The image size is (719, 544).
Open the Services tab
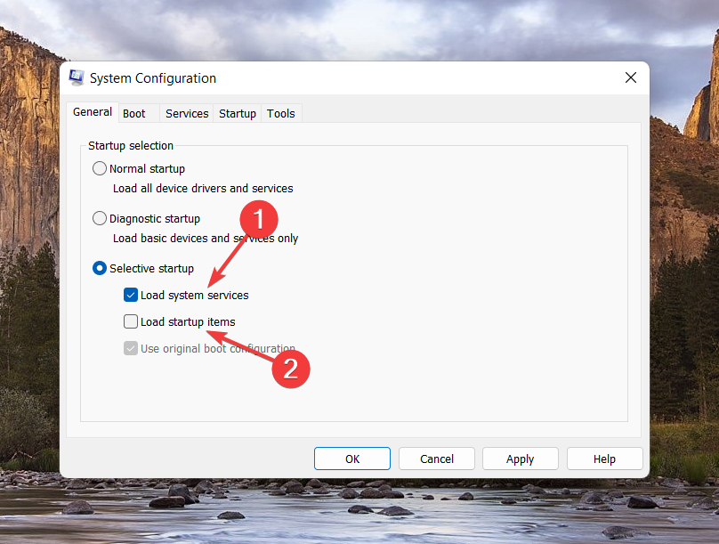pos(187,113)
